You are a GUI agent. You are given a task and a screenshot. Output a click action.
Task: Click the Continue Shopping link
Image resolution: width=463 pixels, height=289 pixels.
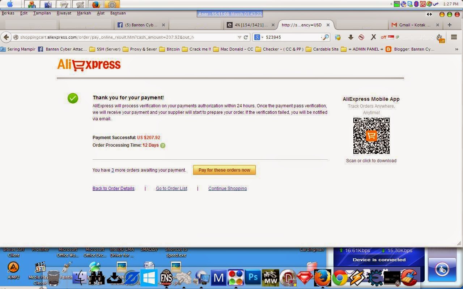coord(228,189)
